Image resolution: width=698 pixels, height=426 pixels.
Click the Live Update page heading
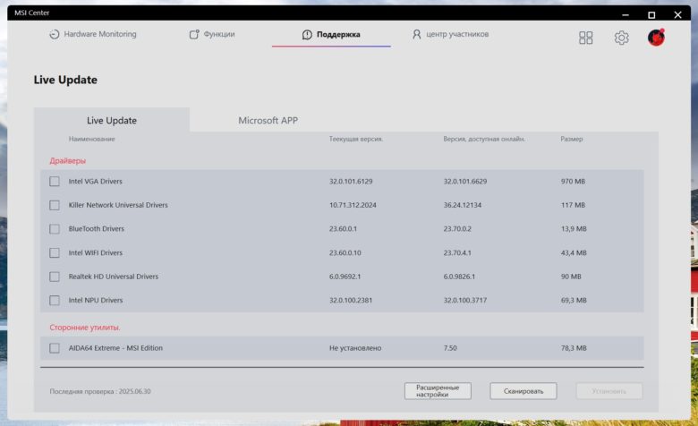[65, 80]
